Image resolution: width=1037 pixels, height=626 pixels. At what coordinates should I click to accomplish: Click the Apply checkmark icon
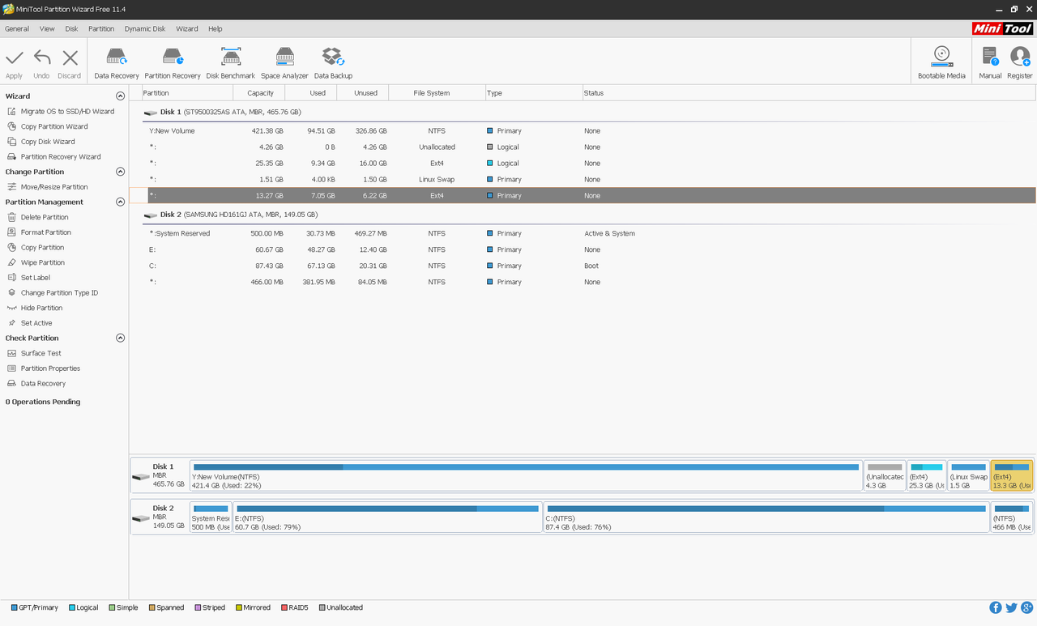click(15, 58)
